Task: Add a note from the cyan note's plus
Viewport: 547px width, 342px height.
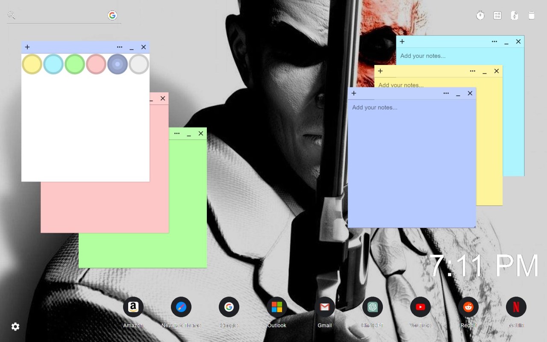Action: (402, 41)
